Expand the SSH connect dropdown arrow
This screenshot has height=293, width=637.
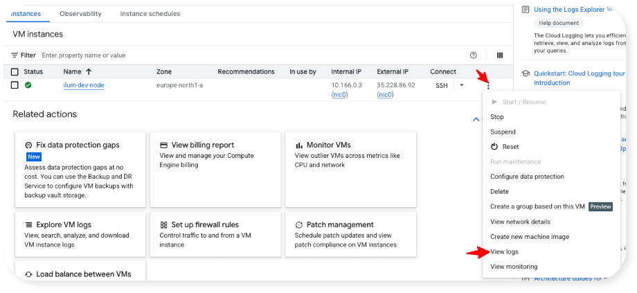462,85
